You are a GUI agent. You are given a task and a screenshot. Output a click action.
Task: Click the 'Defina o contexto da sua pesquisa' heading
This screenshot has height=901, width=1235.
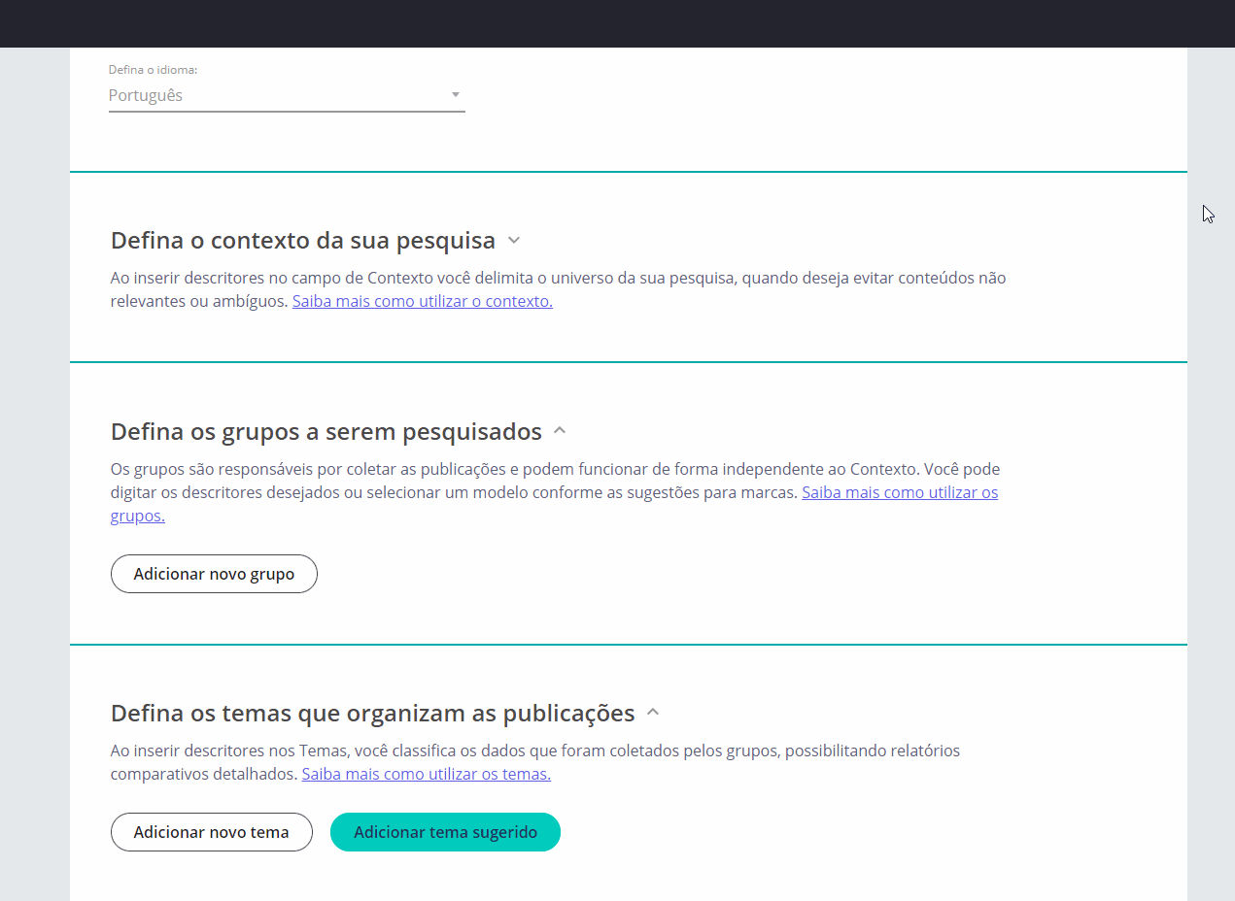(302, 240)
